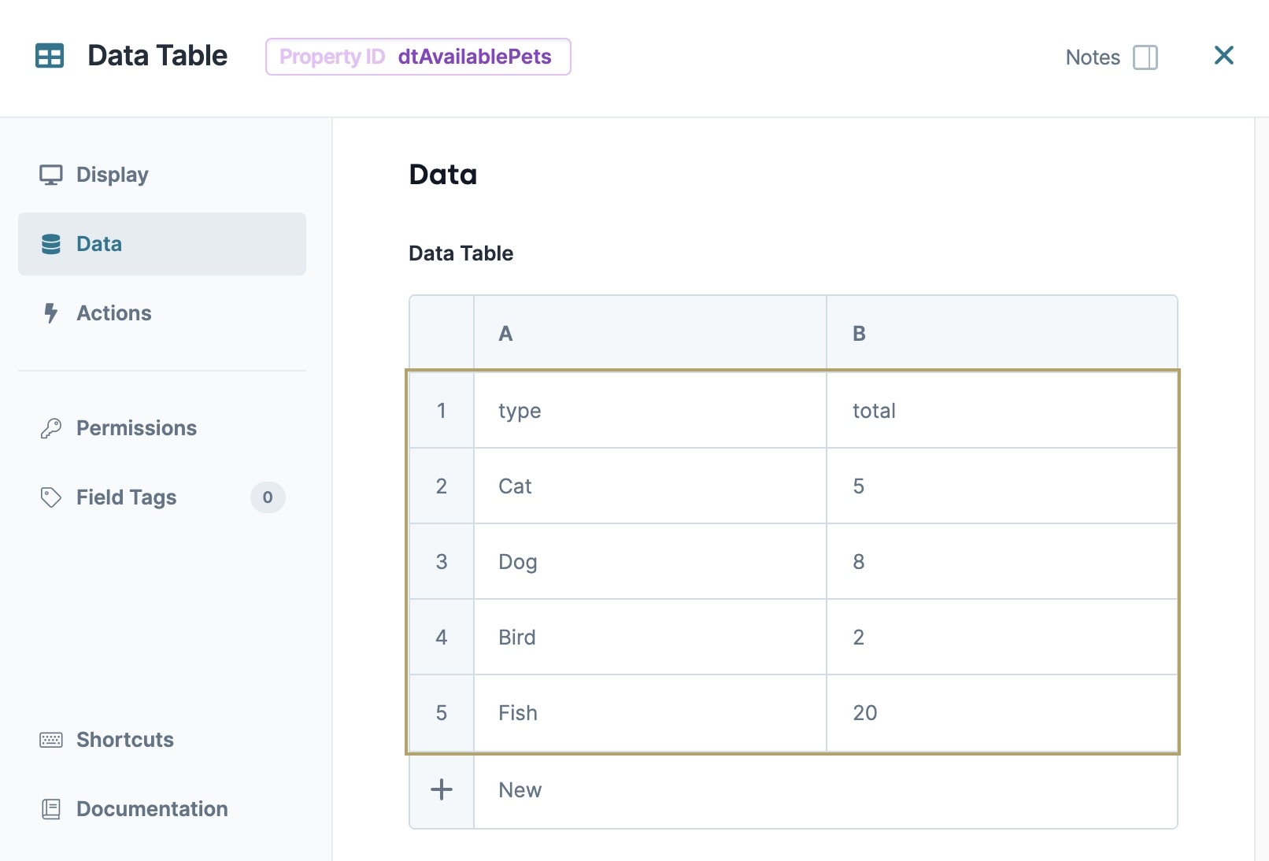Click the cell with value 5
The image size is (1269, 861).
coord(1002,486)
